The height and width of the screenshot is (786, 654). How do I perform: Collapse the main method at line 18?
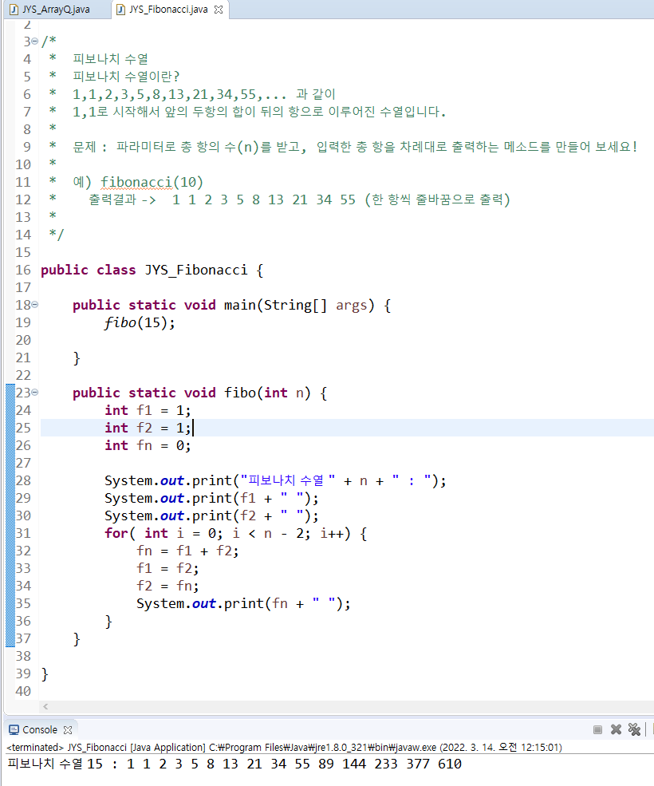tap(34, 304)
